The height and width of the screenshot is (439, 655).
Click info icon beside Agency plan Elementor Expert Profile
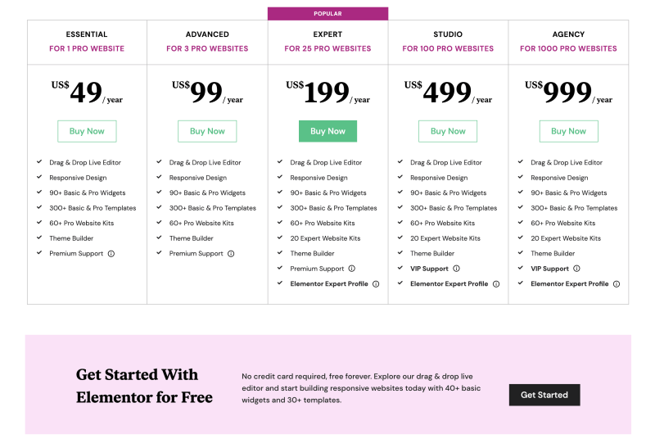pyautogui.click(x=617, y=284)
